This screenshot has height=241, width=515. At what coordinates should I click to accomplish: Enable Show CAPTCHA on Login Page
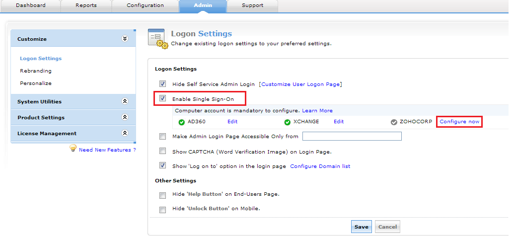pos(162,151)
